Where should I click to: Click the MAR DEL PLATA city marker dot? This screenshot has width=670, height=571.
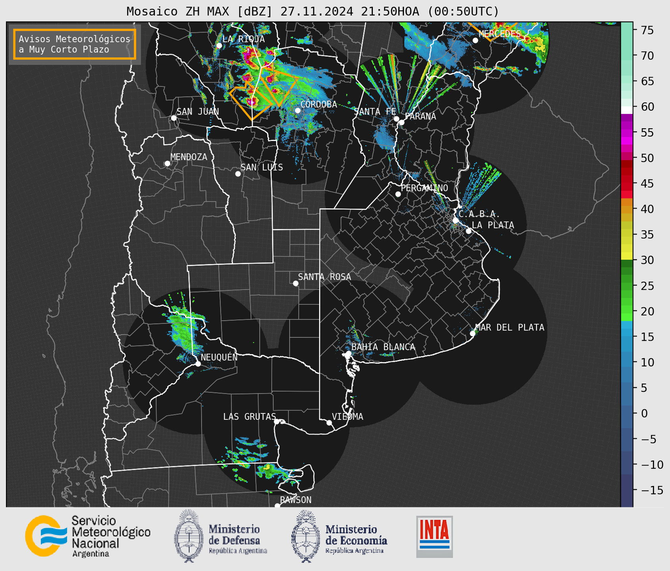pyautogui.click(x=472, y=334)
